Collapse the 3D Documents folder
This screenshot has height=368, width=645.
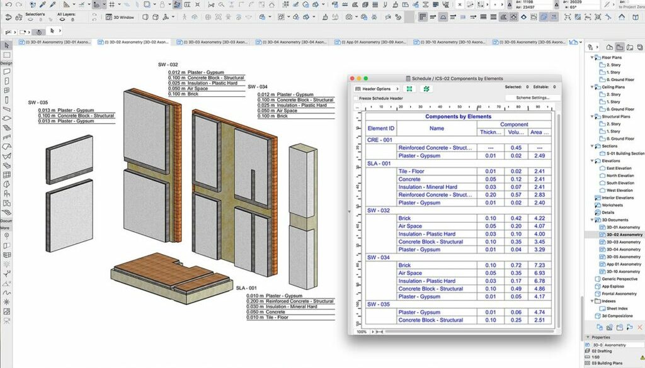coord(592,220)
